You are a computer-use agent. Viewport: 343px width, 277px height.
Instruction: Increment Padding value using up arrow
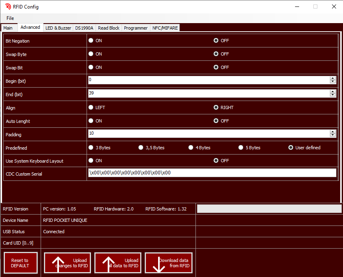point(333,132)
